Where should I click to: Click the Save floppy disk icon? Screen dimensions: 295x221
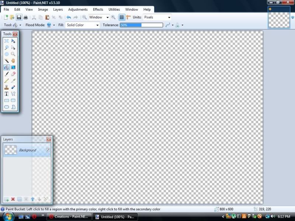[x=19, y=17]
